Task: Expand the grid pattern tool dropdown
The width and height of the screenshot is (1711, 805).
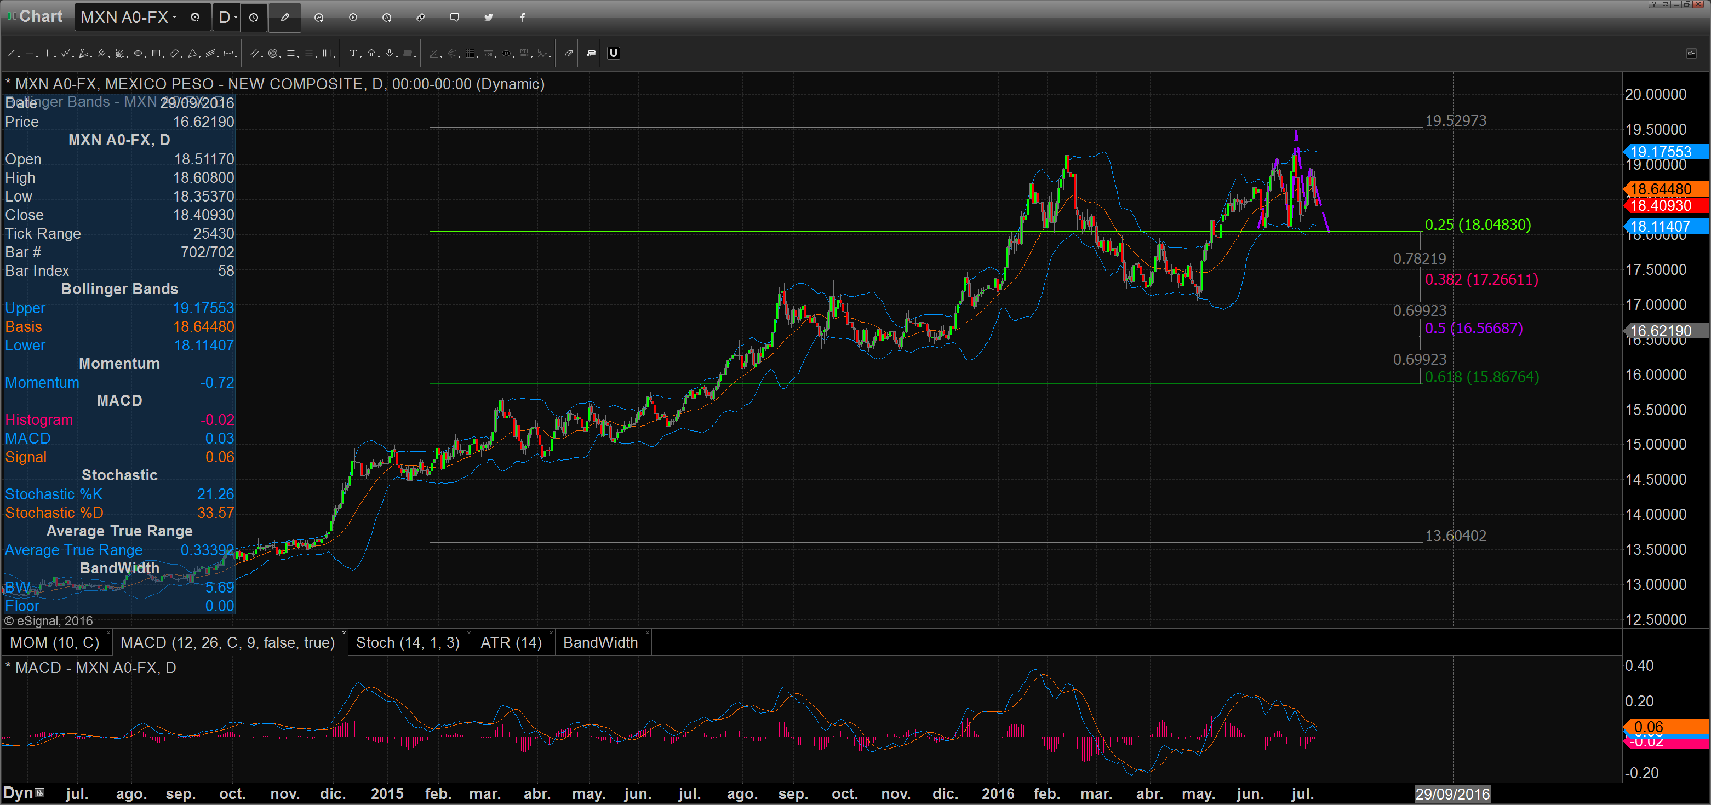Action: [x=478, y=56]
